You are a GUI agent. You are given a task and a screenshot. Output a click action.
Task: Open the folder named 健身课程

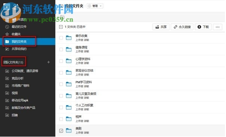pos(81,47)
